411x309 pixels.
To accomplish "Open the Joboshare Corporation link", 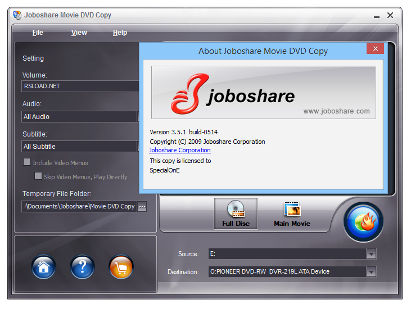I will pyautogui.click(x=180, y=150).
